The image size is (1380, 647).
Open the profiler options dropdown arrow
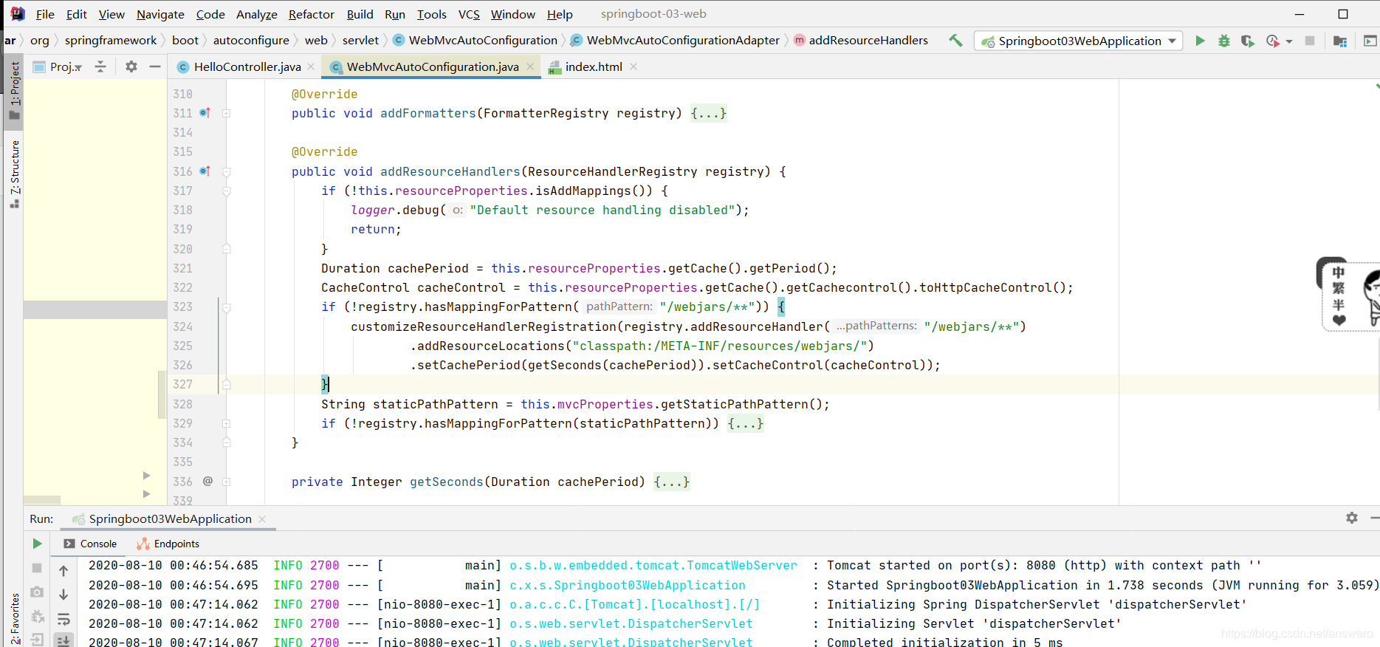(1289, 41)
